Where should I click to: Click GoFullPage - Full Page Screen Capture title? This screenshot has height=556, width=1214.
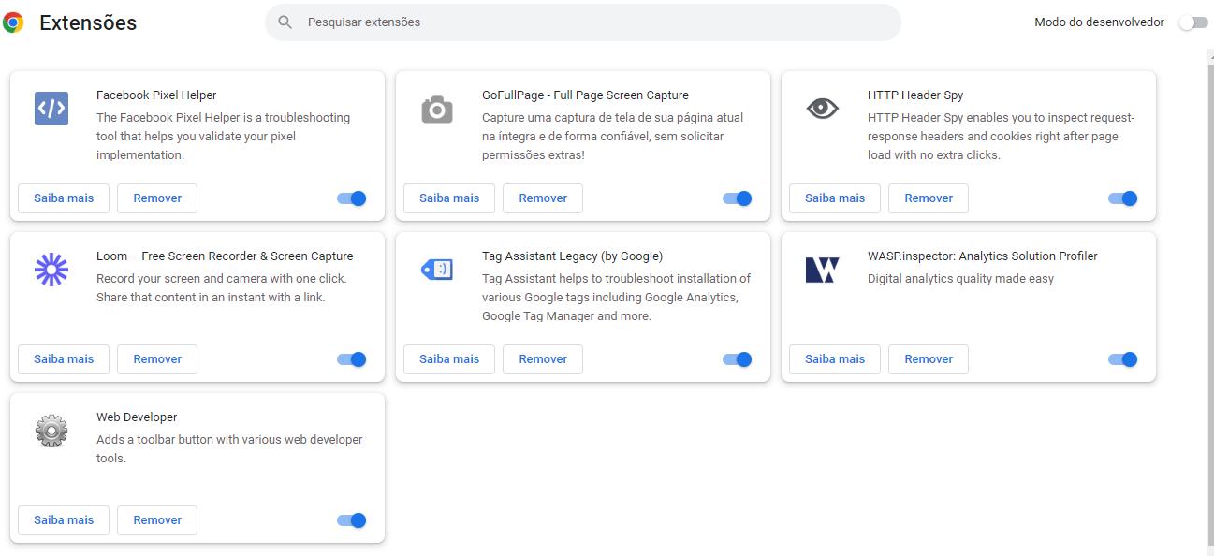pos(585,95)
